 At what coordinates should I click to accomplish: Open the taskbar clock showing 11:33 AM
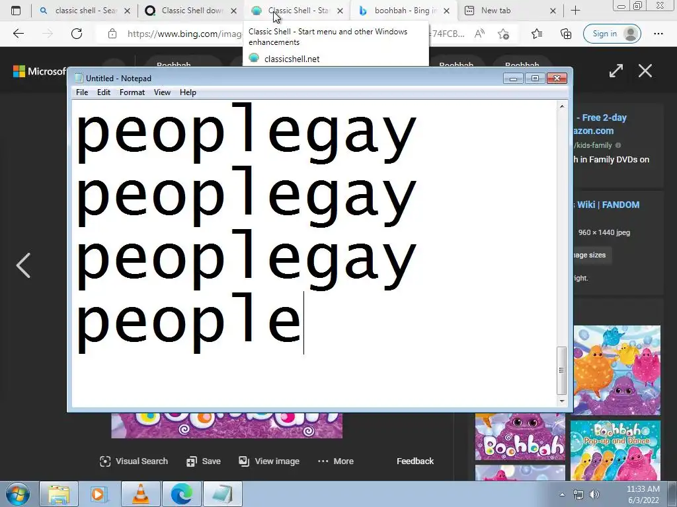(643, 494)
